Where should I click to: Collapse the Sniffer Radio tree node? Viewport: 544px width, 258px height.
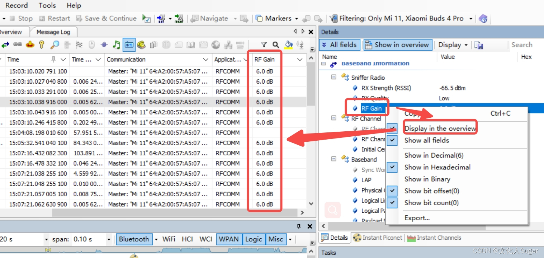pos(334,77)
